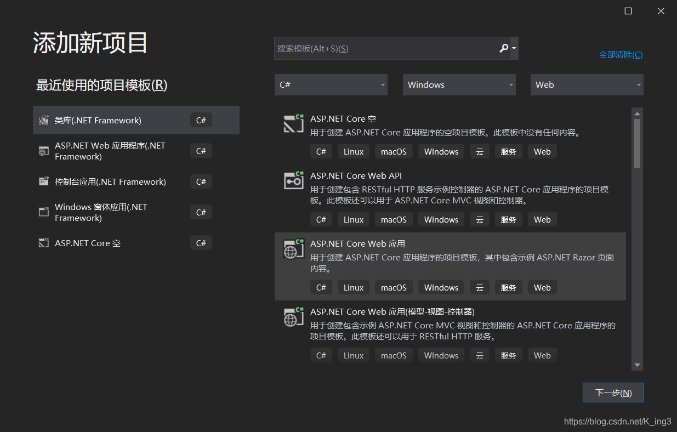Select the ASP.NET Core Web API template title
Image resolution: width=677 pixels, height=432 pixels.
click(x=356, y=175)
